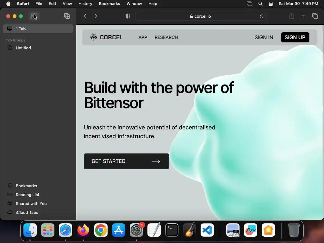Image resolution: width=324 pixels, height=243 pixels.
Task: Open iCloud Tabs in the sidebar
Action: pos(38,212)
